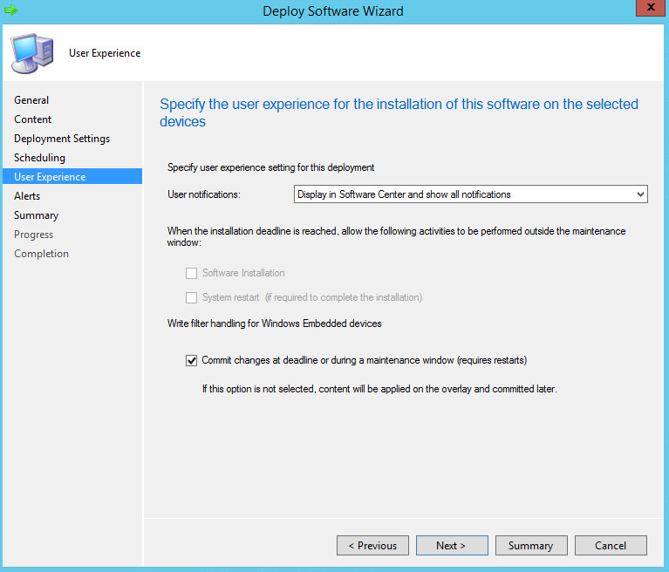
Task: Click the 'If this option is not selected' note
Action: (379, 389)
